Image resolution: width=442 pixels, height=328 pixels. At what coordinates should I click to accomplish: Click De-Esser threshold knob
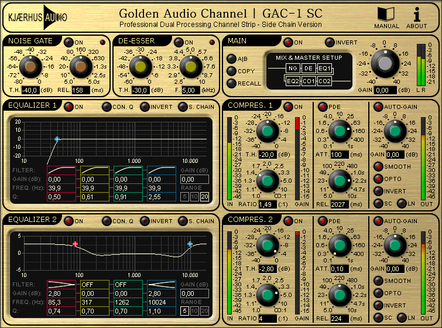[x=141, y=67]
